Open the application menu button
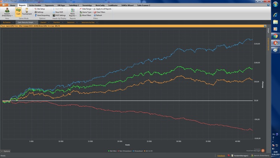280x158 pixels. click(4, 5)
